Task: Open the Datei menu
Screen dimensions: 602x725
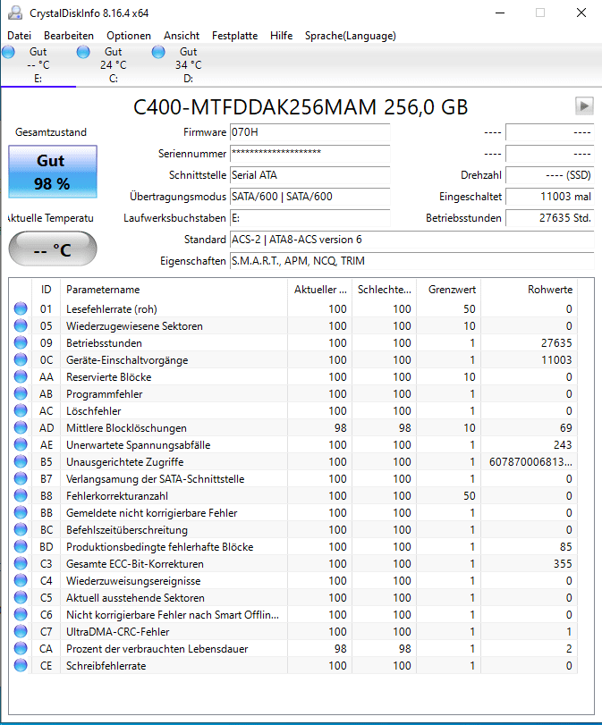Action: (x=20, y=36)
